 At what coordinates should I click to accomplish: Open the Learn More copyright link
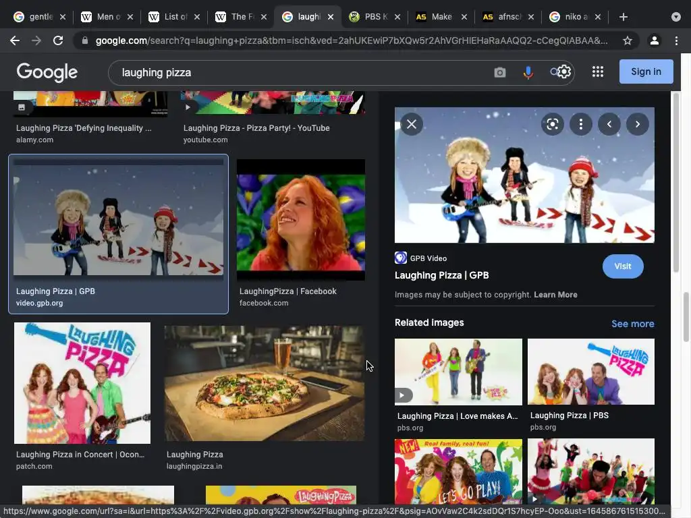555,295
